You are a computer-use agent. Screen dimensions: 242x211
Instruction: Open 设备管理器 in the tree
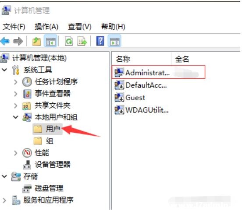pos(46,165)
